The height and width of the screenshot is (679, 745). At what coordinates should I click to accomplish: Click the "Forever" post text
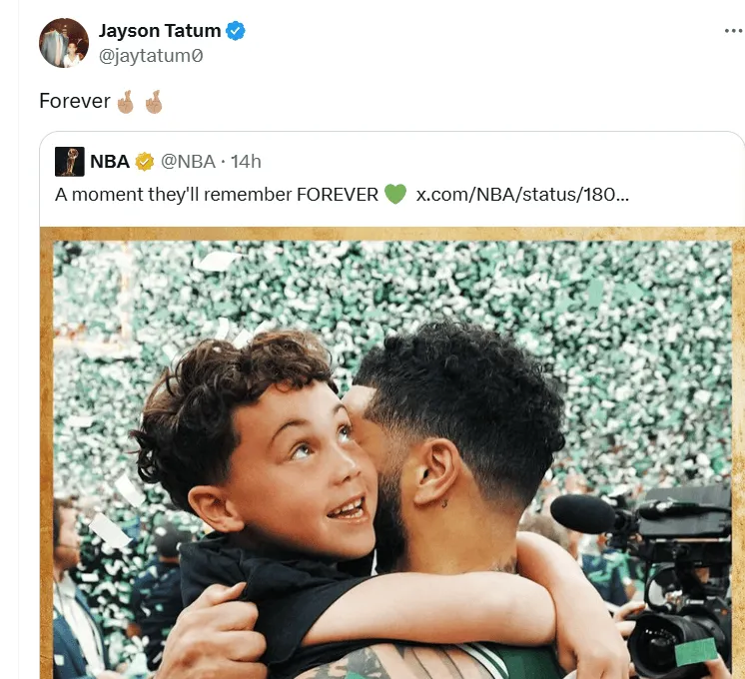tap(75, 102)
